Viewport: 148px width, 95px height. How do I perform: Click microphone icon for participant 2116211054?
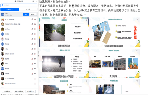pos(35,79)
